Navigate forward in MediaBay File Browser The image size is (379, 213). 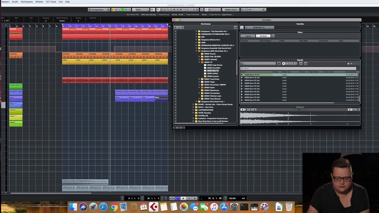click(179, 28)
